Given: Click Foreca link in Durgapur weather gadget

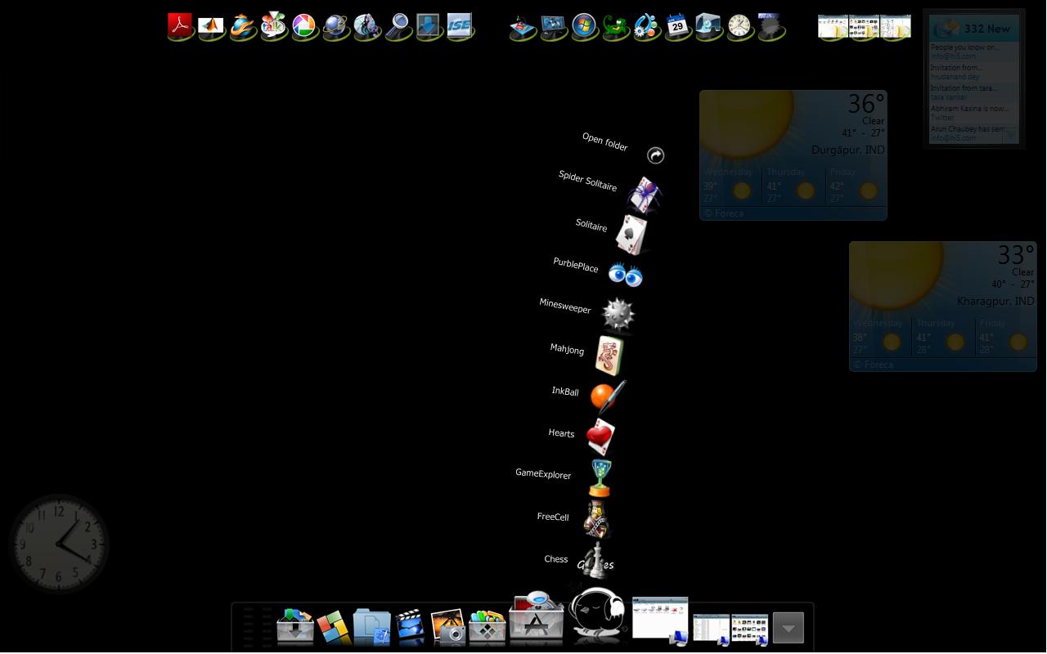Looking at the screenshot, I should click(724, 213).
